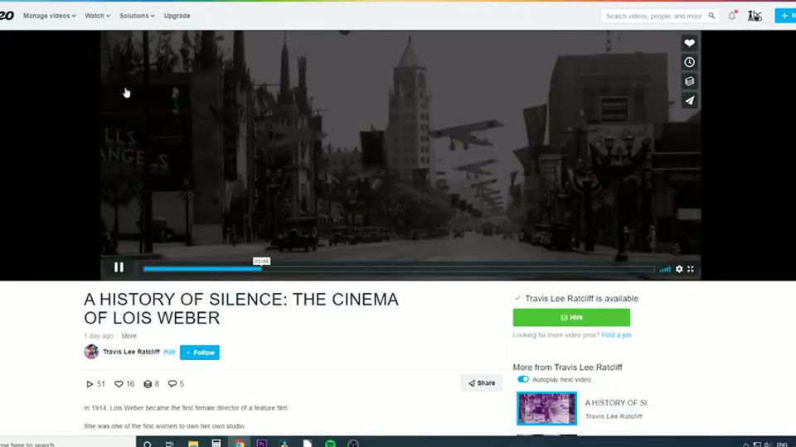Image resolution: width=796 pixels, height=447 pixels.
Task: Click the paper-plane share icon on the player
Action: [689, 100]
